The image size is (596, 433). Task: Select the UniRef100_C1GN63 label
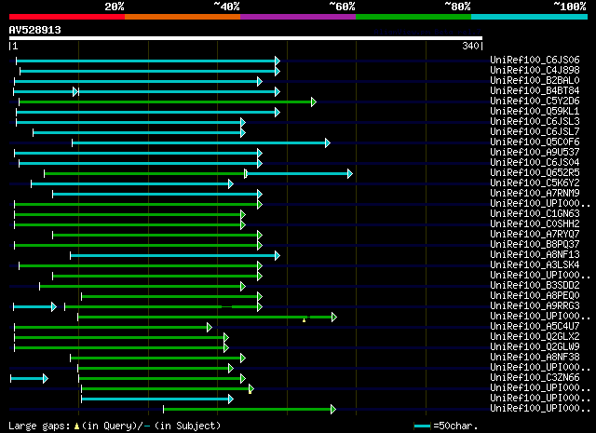[535, 214]
